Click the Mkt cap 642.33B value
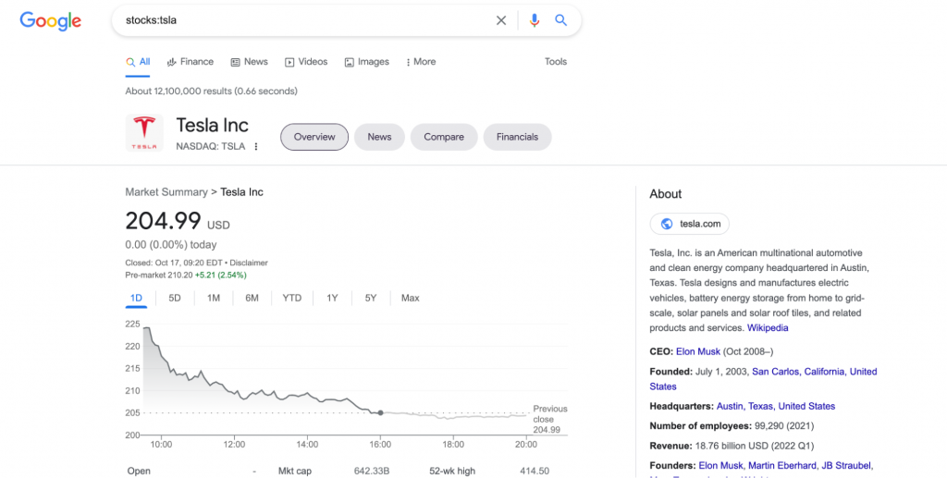The width and height of the screenshot is (947, 478). [x=371, y=471]
